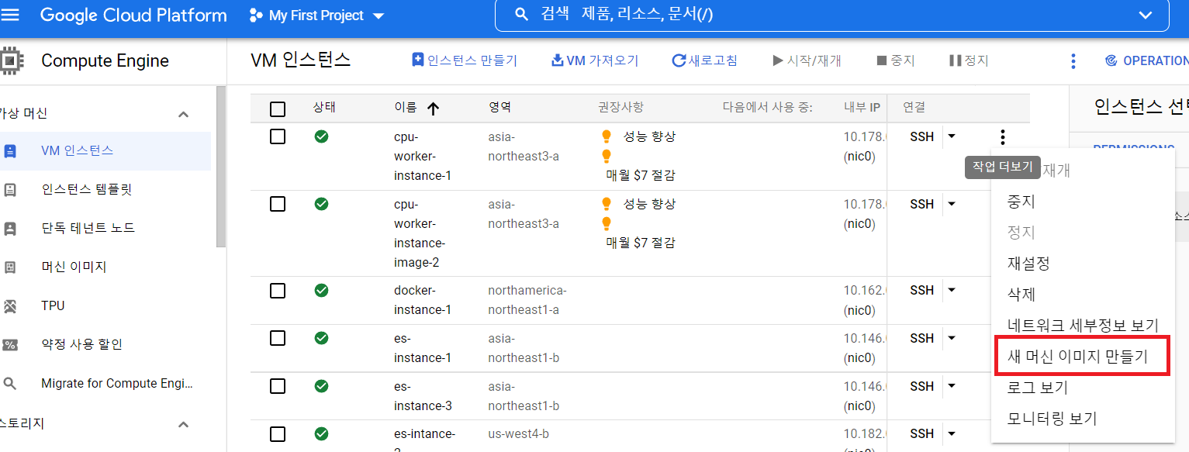Click green status icon of cpu-worker-instance-1

coord(321,136)
